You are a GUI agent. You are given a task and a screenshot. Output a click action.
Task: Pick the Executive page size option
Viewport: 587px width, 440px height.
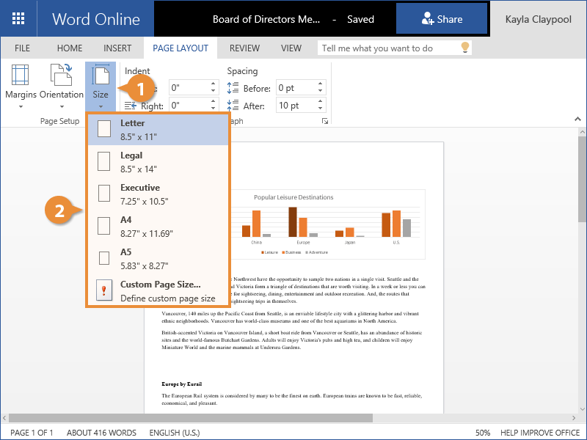pyautogui.click(x=158, y=194)
